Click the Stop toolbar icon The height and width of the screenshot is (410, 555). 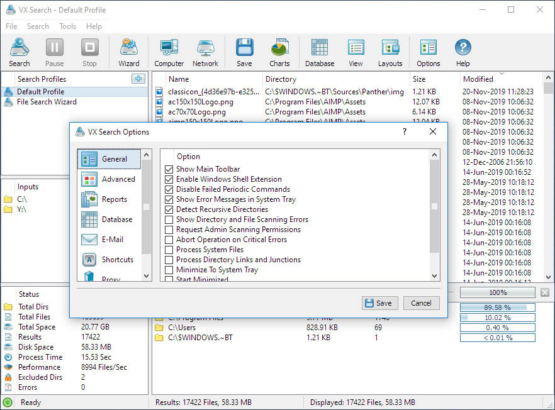pos(89,52)
